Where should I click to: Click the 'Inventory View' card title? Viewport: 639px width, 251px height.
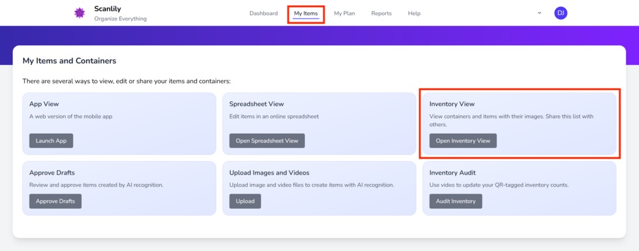[x=452, y=104]
